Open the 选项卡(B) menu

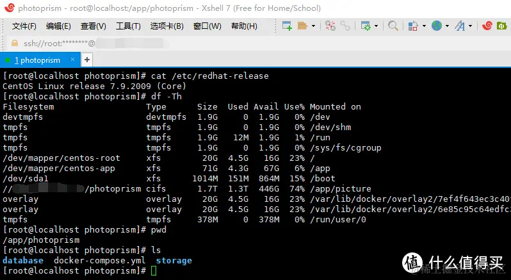(167, 26)
